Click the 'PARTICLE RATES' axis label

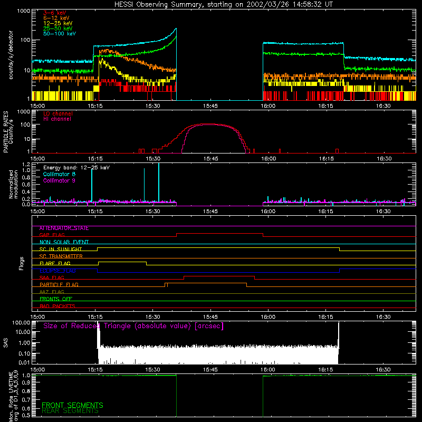pos(6,132)
